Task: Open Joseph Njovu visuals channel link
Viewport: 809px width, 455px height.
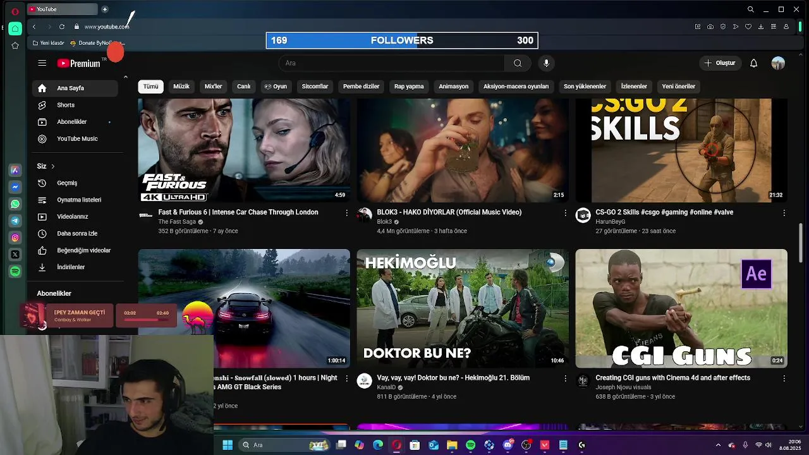Action: pyautogui.click(x=623, y=387)
